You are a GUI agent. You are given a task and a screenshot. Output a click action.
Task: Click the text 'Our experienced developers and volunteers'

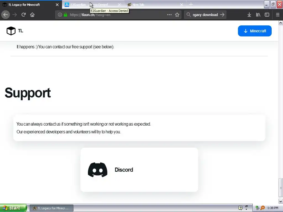[69, 132]
